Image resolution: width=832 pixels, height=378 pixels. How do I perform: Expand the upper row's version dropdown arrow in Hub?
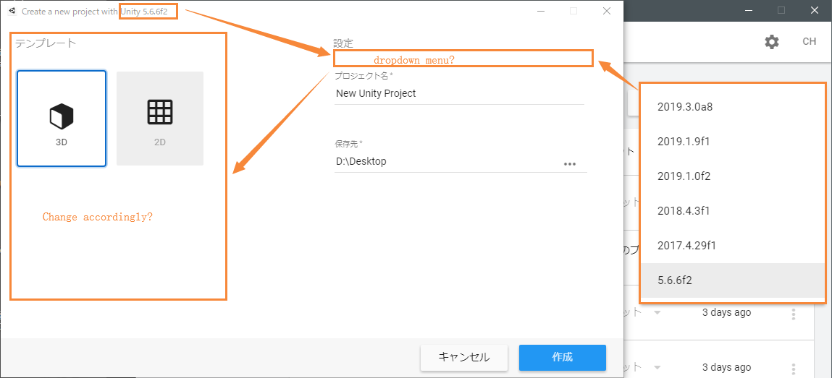point(657,313)
